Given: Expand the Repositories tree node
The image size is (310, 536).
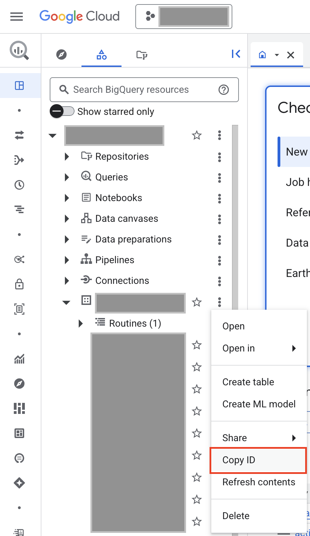Looking at the screenshot, I should [x=67, y=157].
